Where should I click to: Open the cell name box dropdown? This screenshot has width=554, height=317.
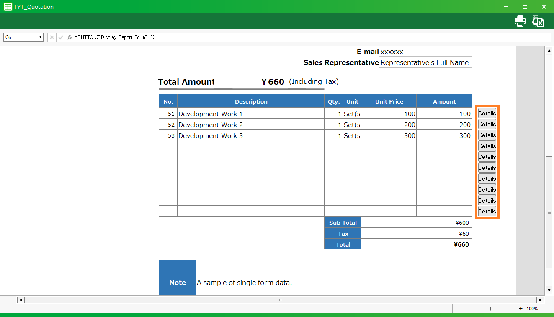tap(41, 37)
